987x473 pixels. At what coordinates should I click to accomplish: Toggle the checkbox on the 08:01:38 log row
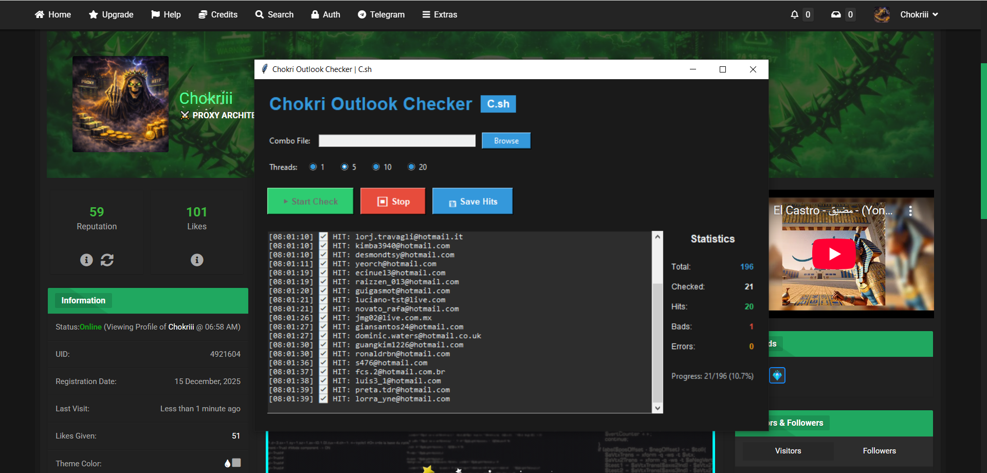click(x=323, y=381)
